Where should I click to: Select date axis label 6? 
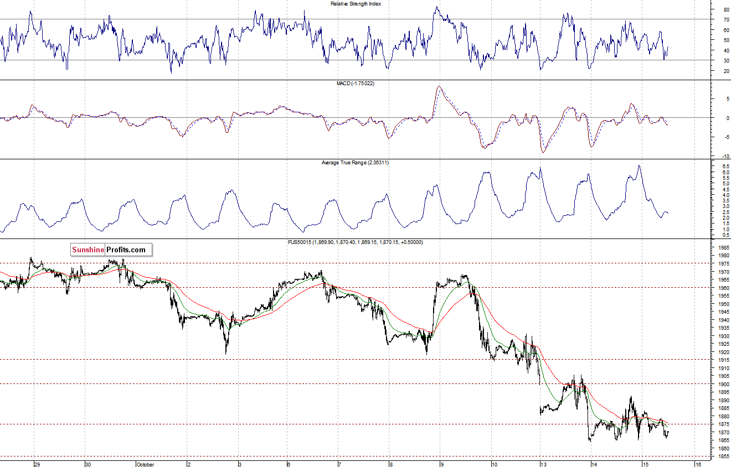click(x=289, y=464)
